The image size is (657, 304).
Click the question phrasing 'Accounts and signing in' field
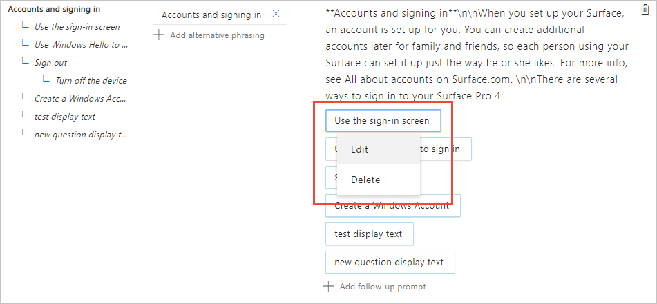(211, 15)
